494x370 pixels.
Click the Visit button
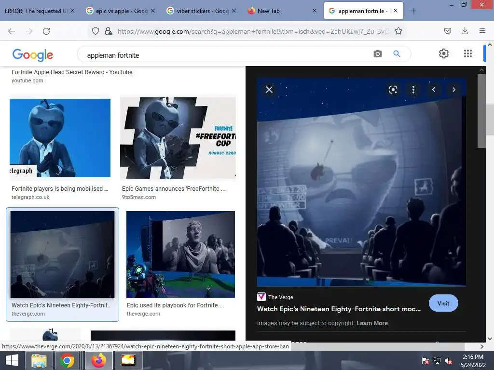click(x=443, y=304)
